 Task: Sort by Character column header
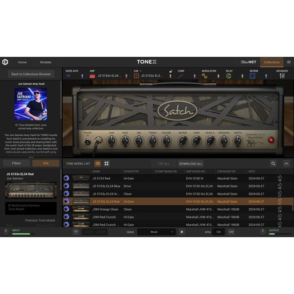131,171
